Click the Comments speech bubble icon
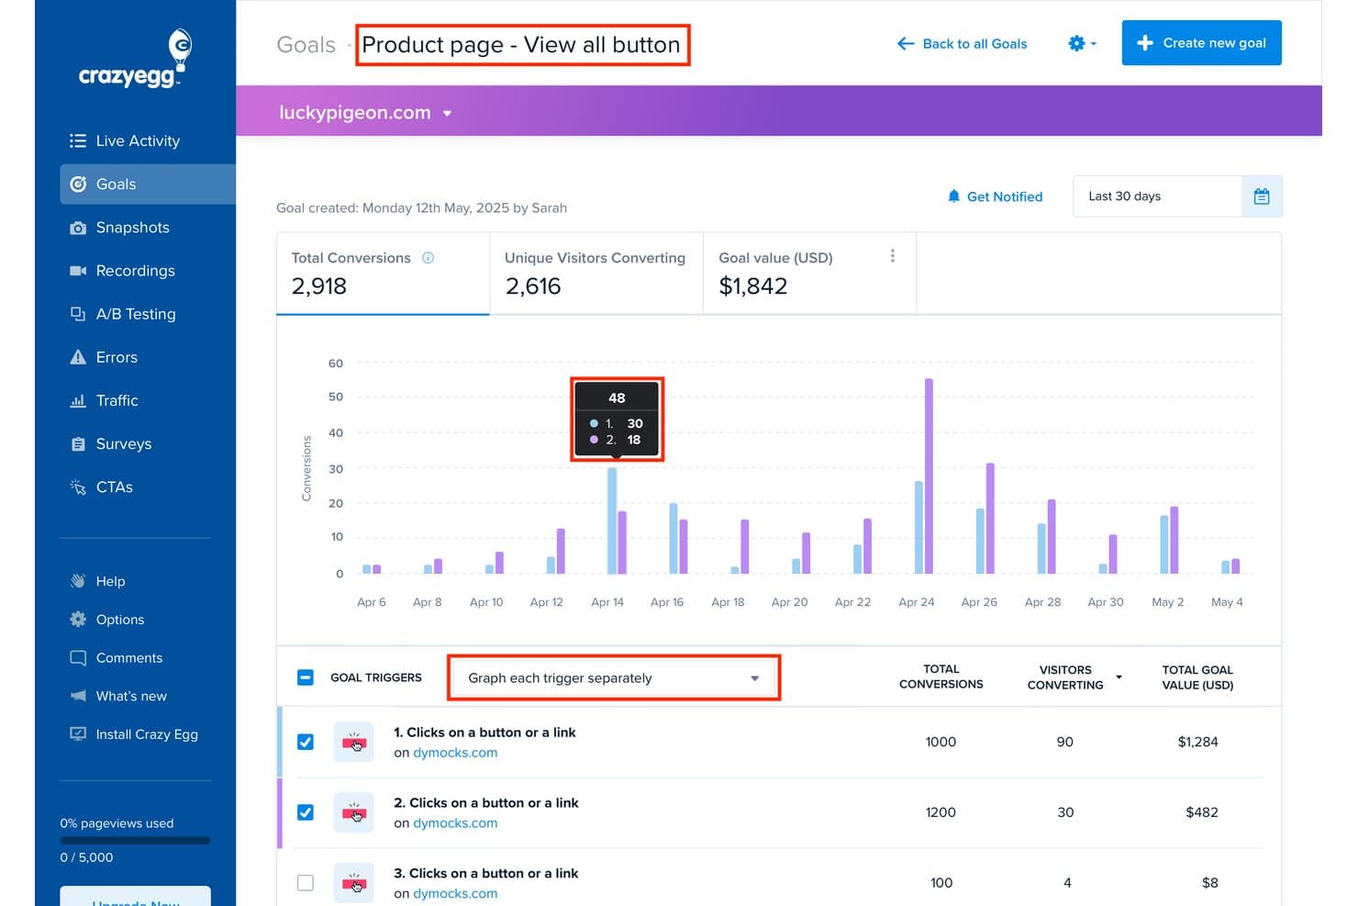Viewport: 1358px width, 906px height. click(x=78, y=658)
